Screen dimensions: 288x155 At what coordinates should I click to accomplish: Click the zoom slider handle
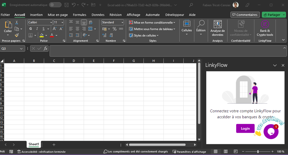(x=258, y=152)
